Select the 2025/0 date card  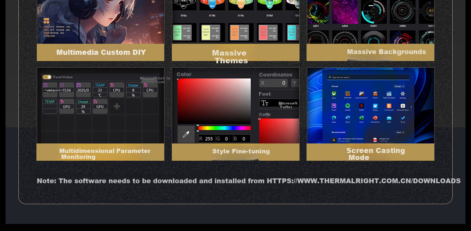(83, 90)
